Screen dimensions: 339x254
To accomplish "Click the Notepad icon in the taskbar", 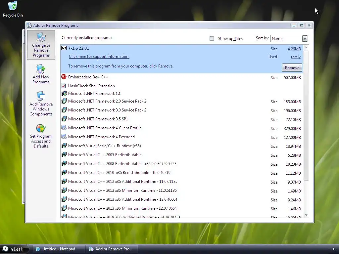I will pos(38,249).
